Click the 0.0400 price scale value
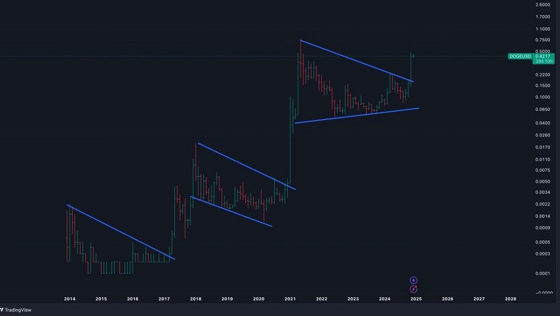The width and height of the screenshot is (560, 316). 543,123
